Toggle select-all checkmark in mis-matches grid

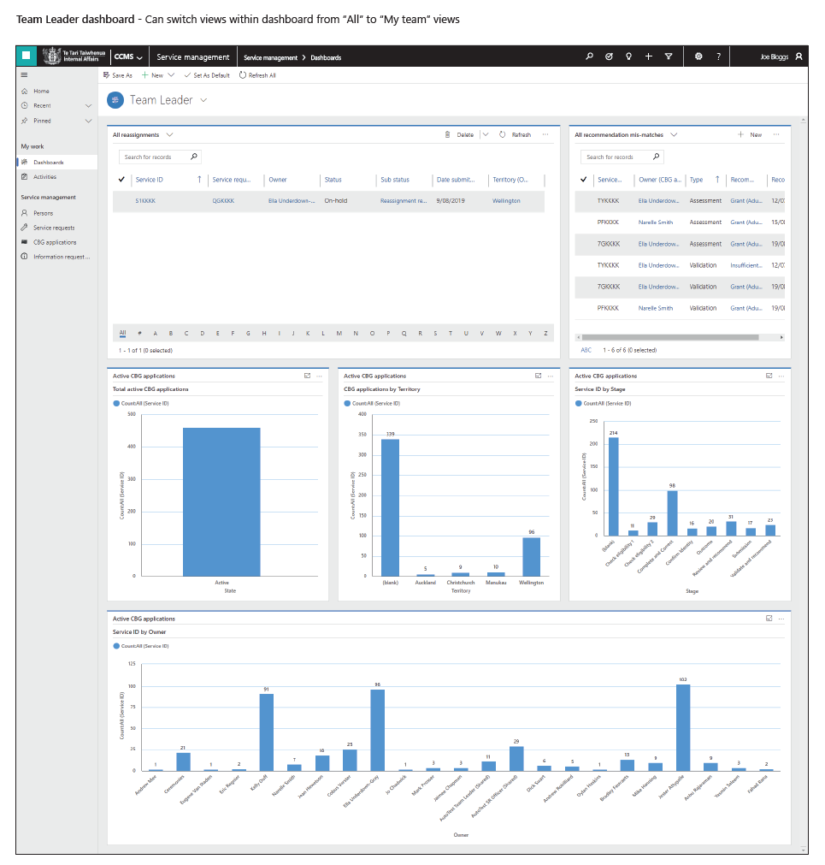pos(583,180)
